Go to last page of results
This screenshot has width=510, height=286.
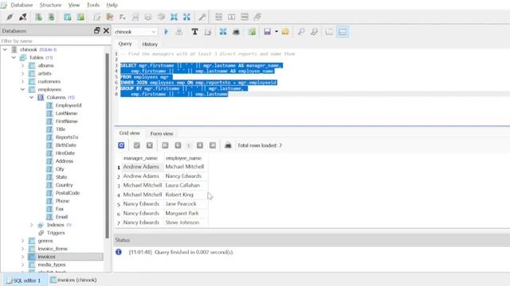(x=213, y=145)
